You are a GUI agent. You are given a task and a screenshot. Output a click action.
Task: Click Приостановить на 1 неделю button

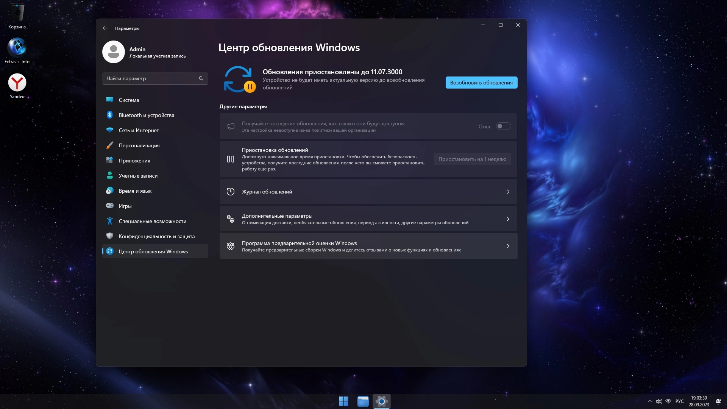coord(472,159)
